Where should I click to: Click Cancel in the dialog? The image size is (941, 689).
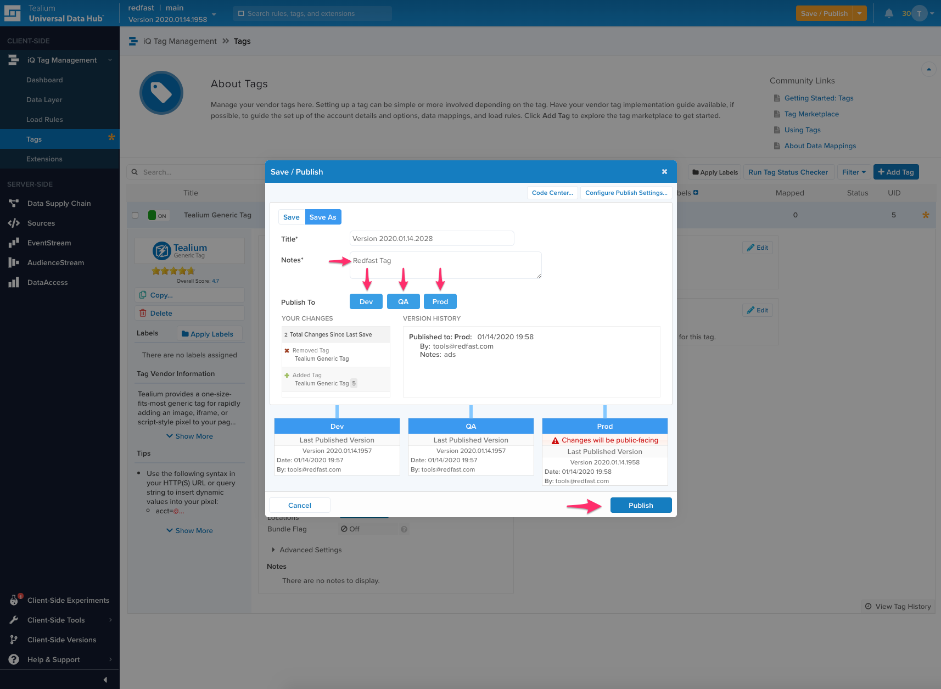[x=300, y=505]
